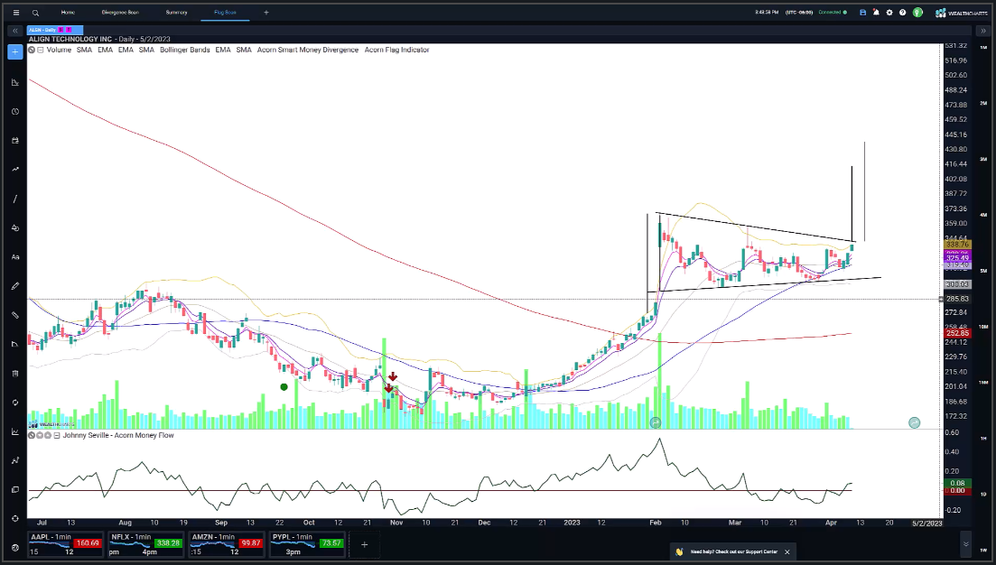Image resolution: width=996 pixels, height=565 pixels.
Task: Select the pencil freehand drawing tool
Action: click(x=15, y=286)
